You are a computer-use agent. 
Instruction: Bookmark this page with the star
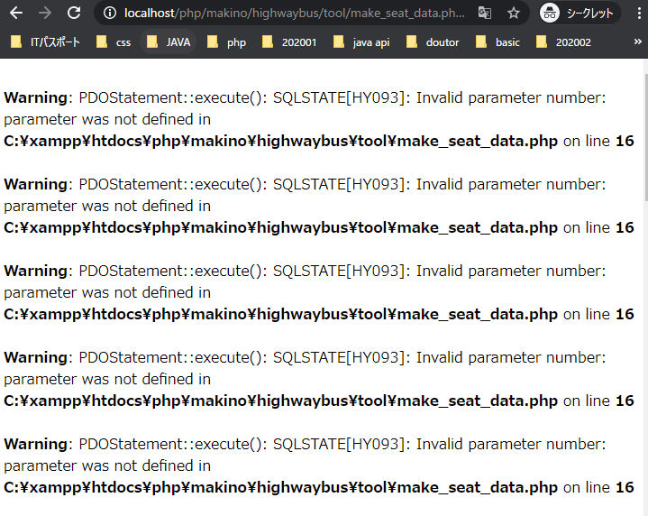click(x=514, y=14)
